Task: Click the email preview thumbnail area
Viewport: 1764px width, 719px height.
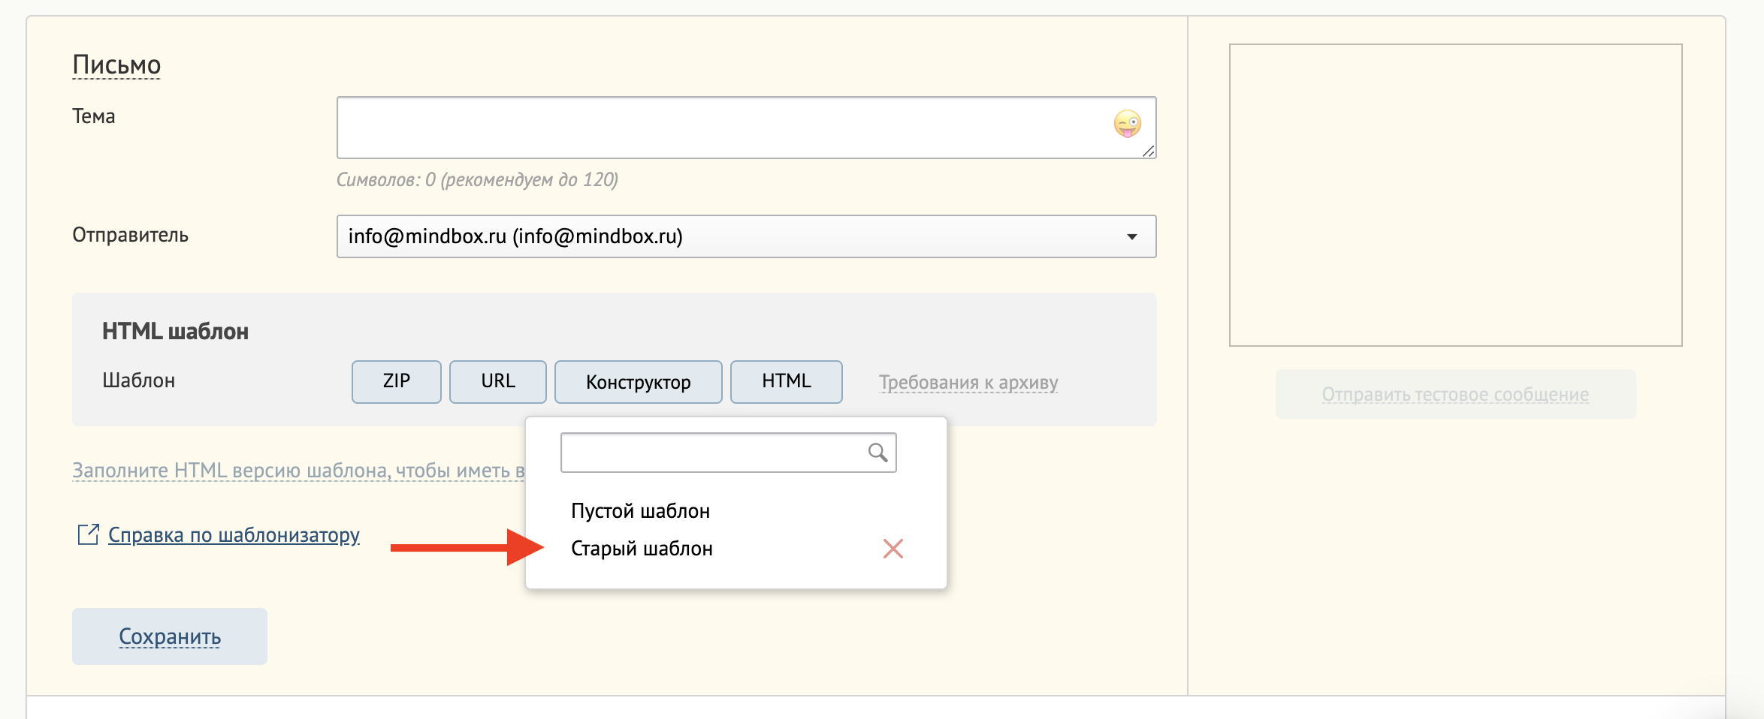Action: (1456, 195)
